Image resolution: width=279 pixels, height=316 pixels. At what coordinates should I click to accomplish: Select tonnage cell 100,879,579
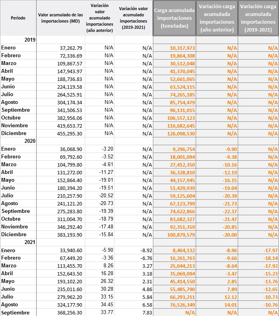pos(174,235)
